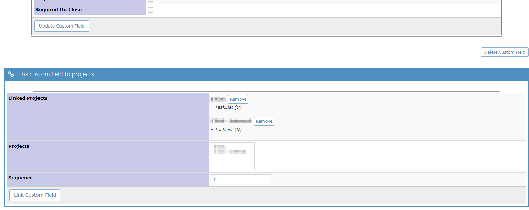Remove the first linked project
The image size is (529, 210).
[x=238, y=99]
